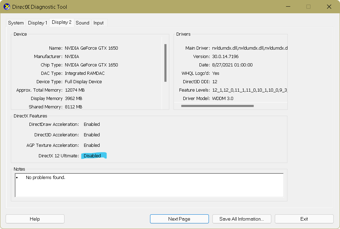Click the Exit button
The image size is (340, 229).
click(304, 219)
